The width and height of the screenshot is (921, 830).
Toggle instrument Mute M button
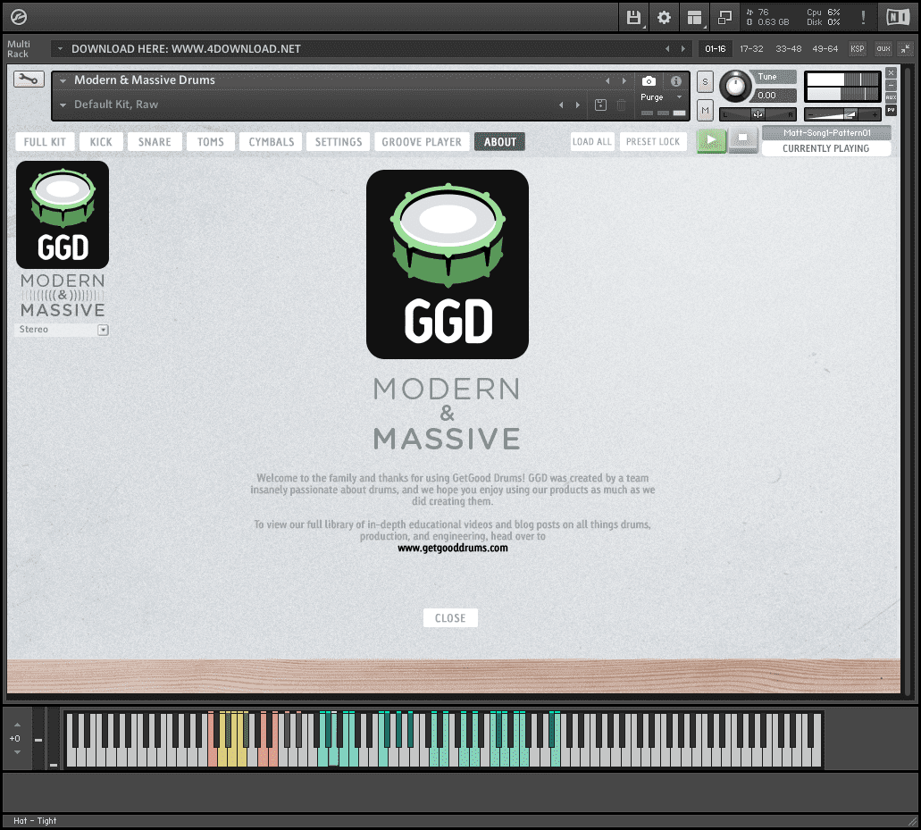pos(705,110)
